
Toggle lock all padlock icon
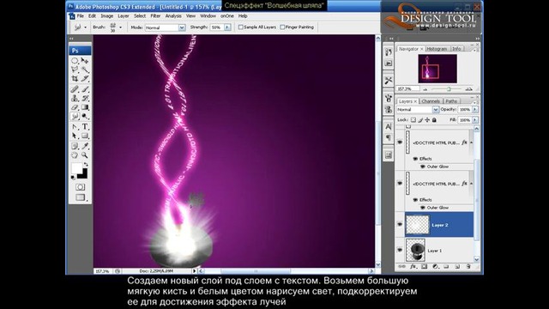pos(434,120)
